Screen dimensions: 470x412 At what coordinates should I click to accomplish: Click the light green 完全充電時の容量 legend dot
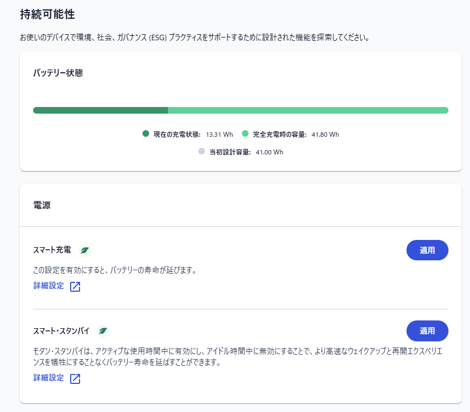tap(245, 133)
